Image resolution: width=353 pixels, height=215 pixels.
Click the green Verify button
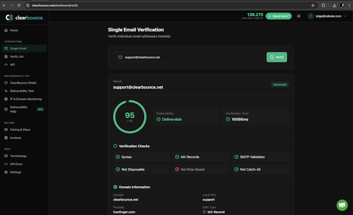(277, 57)
